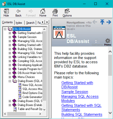Click the book icon beside Menu Choices
The height and width of the screenshot is (119, 113).
[x=14, y=77]
